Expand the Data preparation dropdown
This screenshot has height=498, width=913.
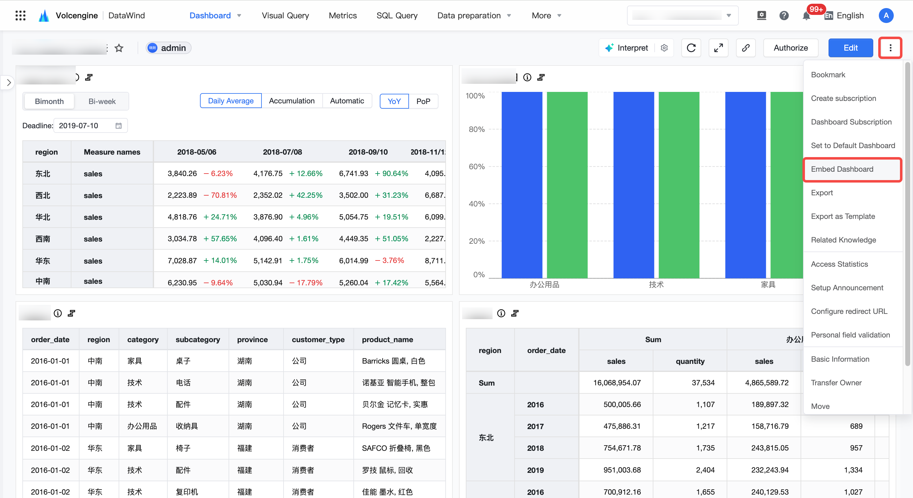(x=509, y=16)
